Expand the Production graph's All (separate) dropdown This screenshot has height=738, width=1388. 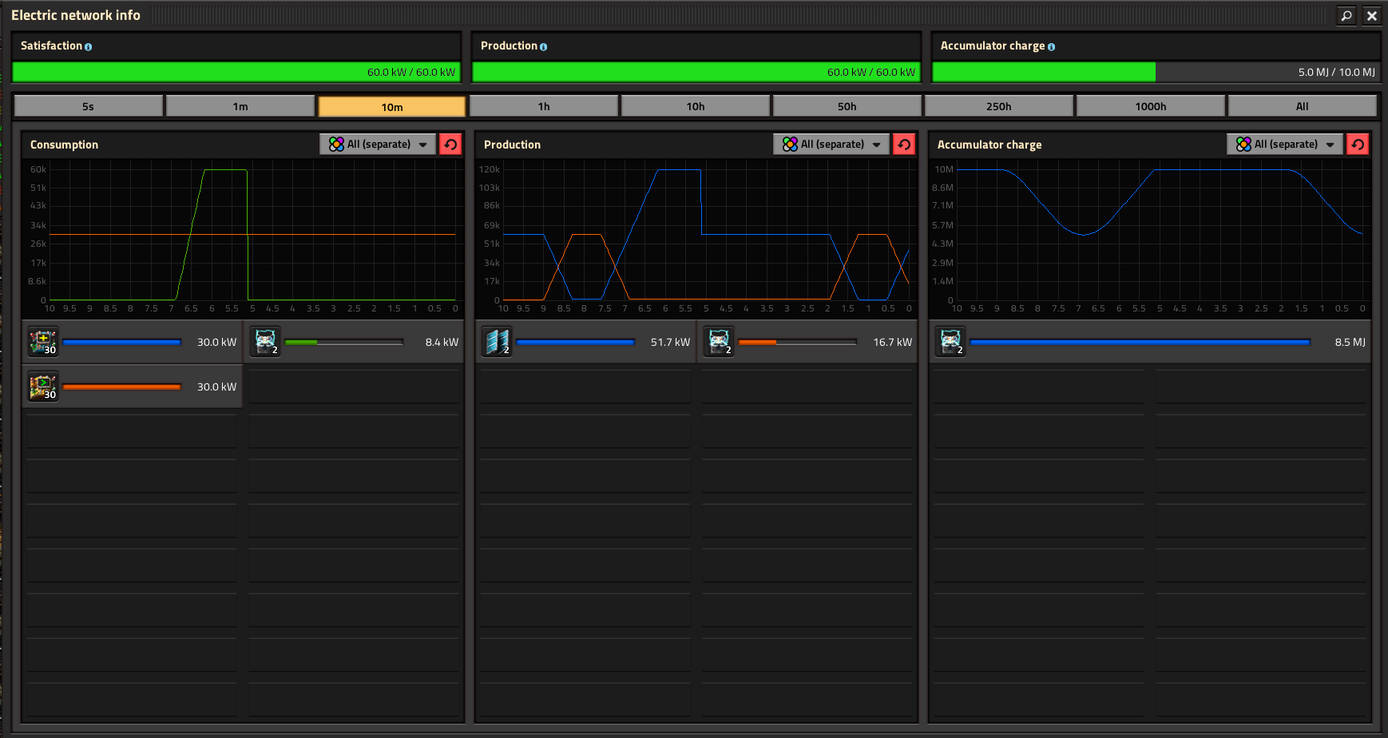tap(832, 145)
